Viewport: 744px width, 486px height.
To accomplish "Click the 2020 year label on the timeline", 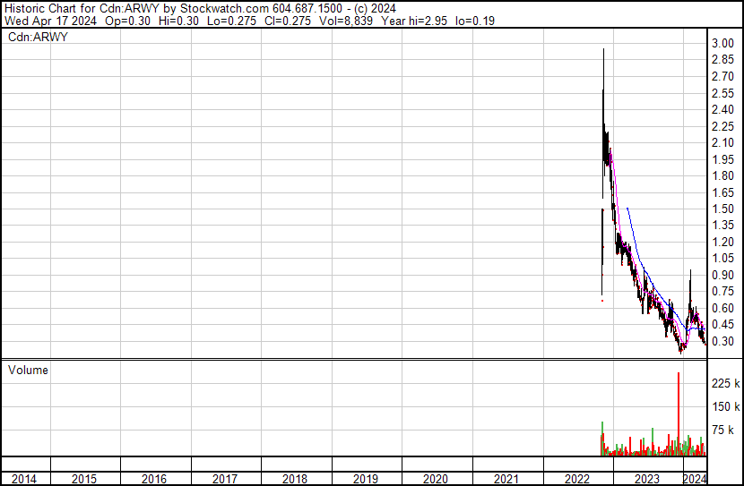I will (435, 479).
